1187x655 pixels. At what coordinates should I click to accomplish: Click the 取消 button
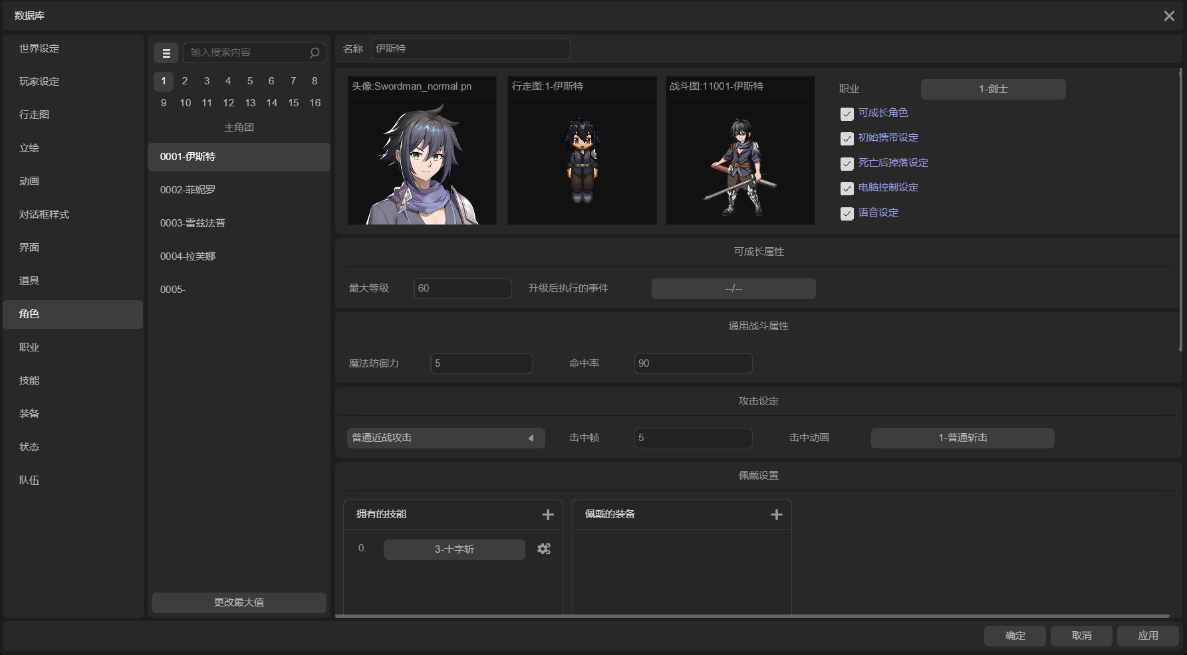(1081, 636)
